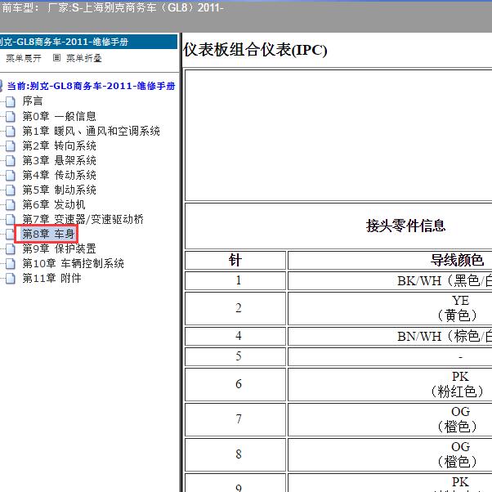
Task: Click the page icon beside 第7章
Action: pos(11,220)
